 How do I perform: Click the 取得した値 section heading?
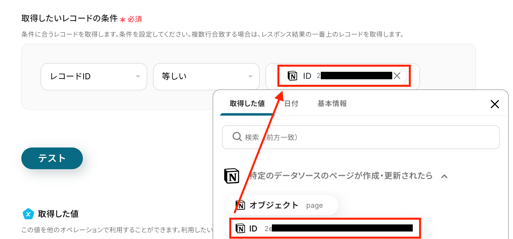pyautogui.click(x=58, y=214)
